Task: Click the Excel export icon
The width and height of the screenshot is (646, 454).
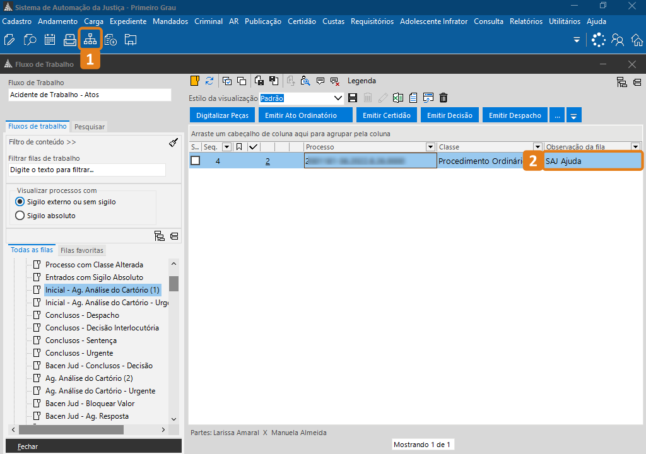Action: tap(398, 98)
